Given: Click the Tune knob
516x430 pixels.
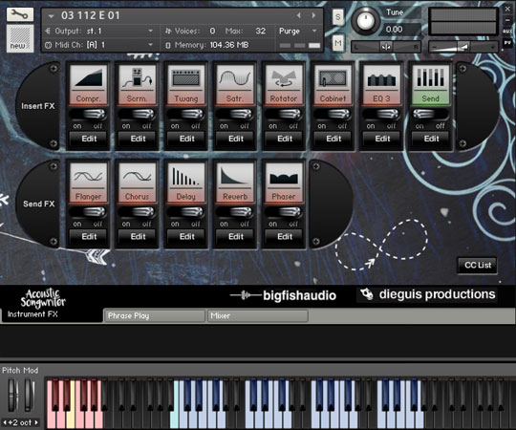Looking at the screenshot, I should click(x=365, y=20).
